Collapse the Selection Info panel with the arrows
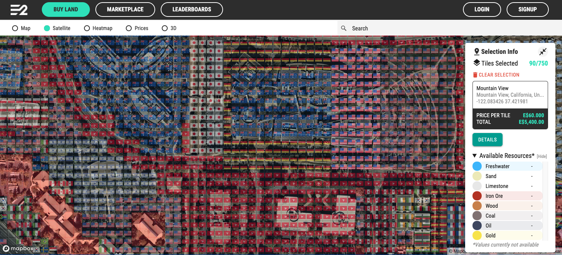The width and height of the screenshot is (562, 255). tap(543, 52)
